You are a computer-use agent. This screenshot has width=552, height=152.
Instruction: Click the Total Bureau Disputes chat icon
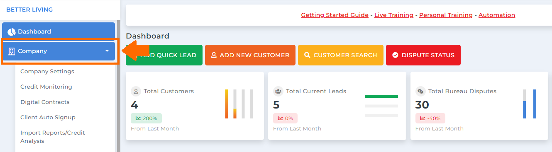click(x=420, y=91)
